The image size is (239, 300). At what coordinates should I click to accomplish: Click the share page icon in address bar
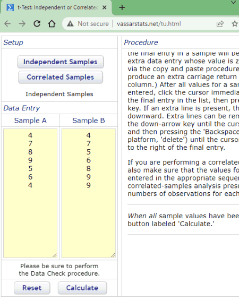point(220,24)
